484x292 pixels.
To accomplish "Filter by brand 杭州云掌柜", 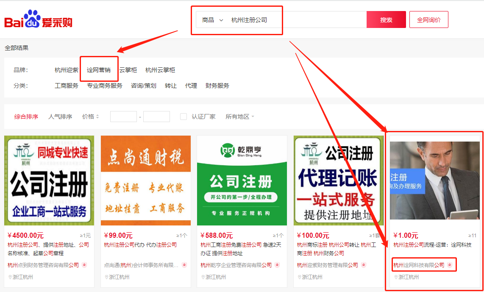I will pyautogui.click(x=160, y=70).
